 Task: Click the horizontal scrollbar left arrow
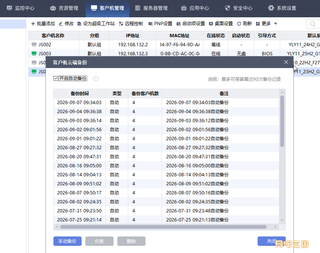57,227
